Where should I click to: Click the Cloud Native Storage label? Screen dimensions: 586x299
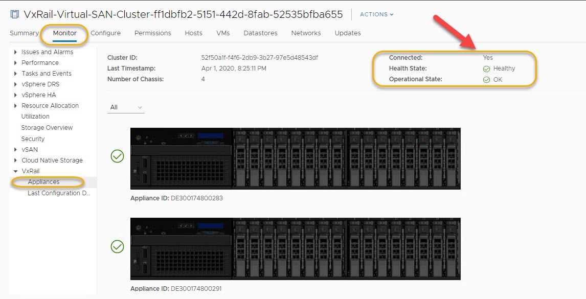pos(52,160)
